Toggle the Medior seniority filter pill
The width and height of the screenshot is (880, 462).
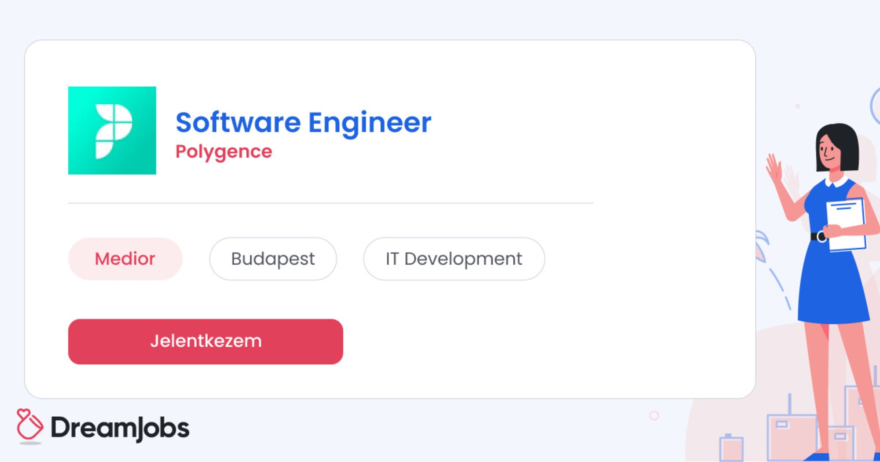tap(125, 259)
